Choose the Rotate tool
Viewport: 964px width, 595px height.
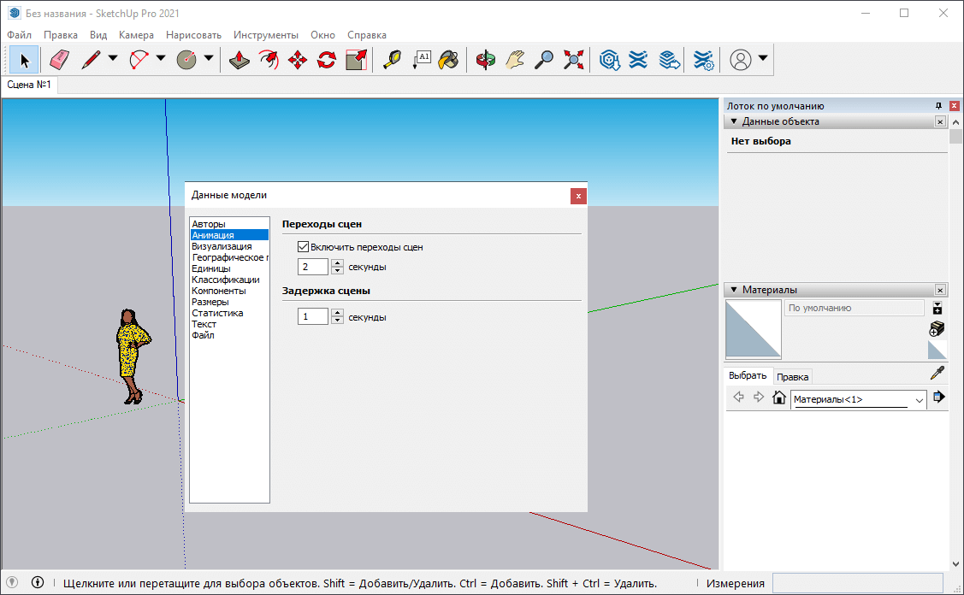(x=327, y=60)
